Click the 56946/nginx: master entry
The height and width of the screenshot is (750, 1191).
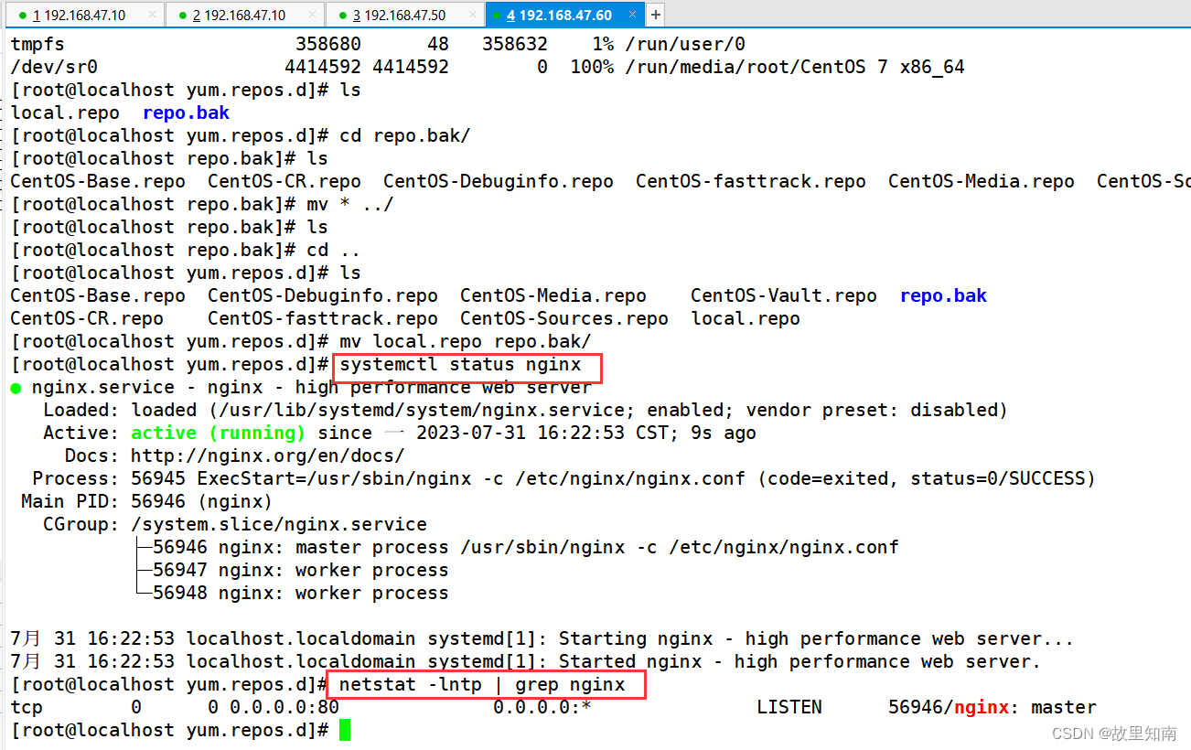tap(992, 707)
